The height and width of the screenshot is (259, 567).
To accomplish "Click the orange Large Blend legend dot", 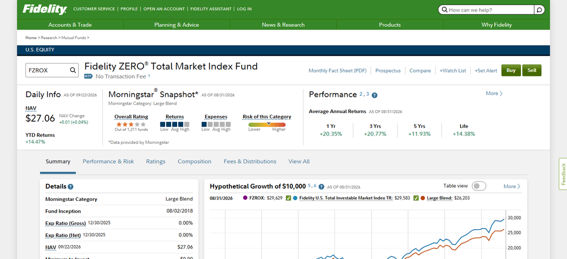I will (422, 198).
